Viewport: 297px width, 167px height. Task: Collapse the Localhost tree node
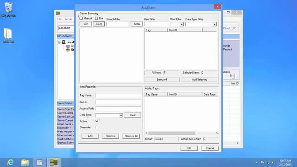(x=59, y=42)
